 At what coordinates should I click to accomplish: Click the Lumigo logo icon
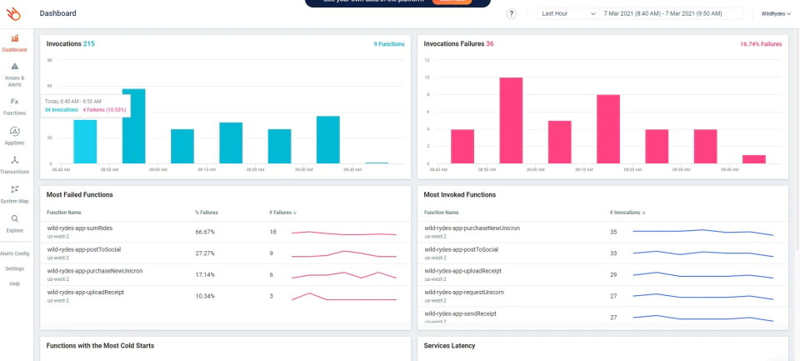(13, 14)
